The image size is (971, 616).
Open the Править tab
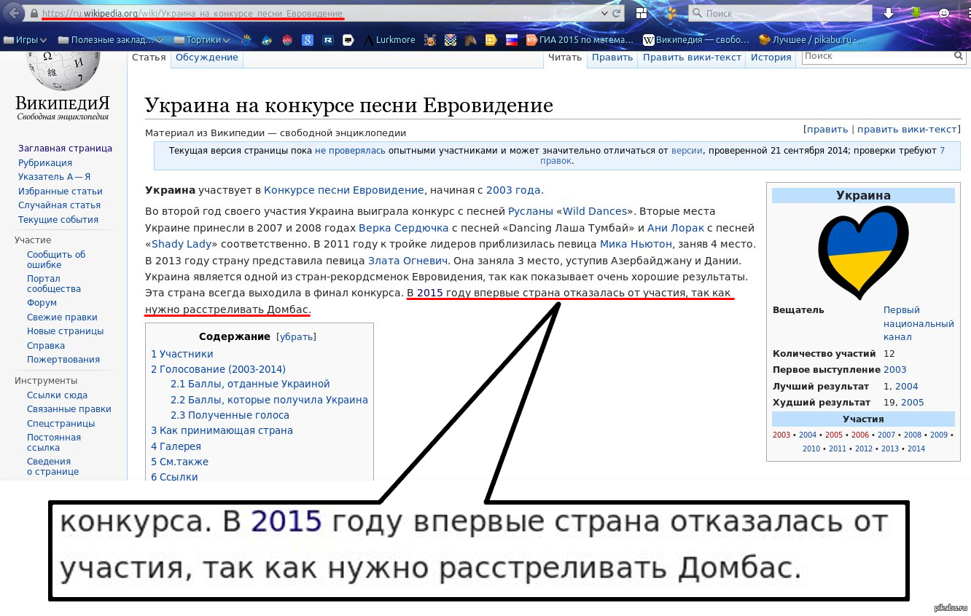(612, 58)
